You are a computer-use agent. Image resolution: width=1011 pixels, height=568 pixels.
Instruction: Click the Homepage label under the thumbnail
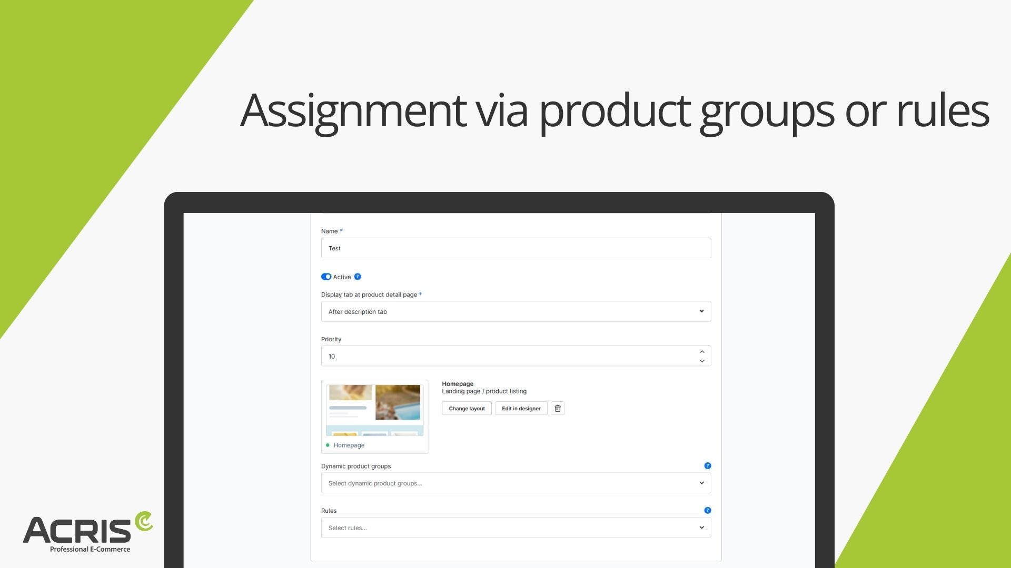(349, 445)
